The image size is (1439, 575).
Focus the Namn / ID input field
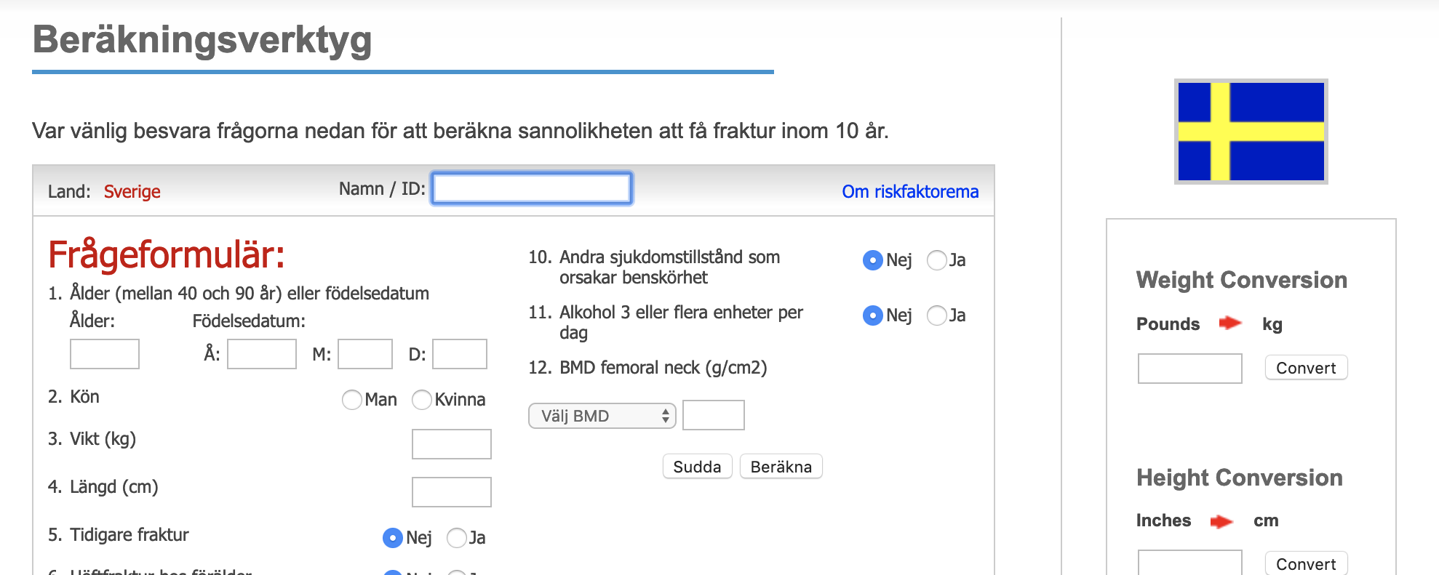pyautogui.click(x=532, y=189)
